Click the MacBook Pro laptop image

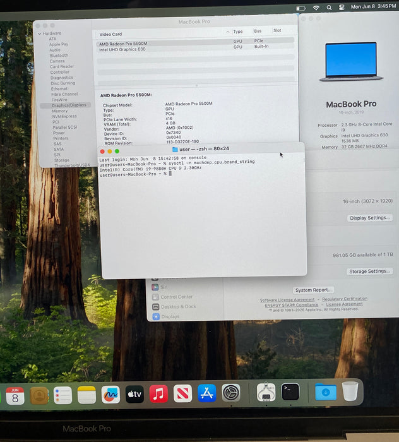351,61
